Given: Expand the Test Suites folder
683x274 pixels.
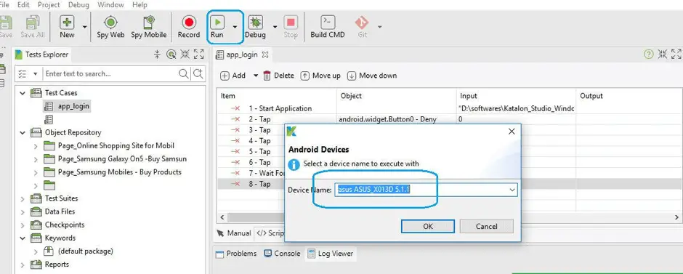Looking at the screenshot, I should point(23,198).
